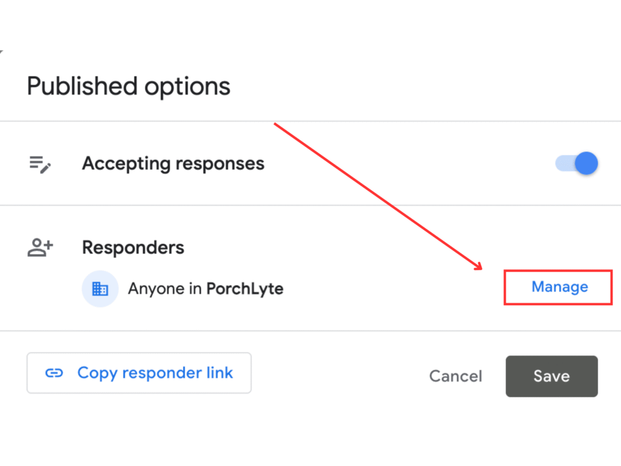Click the Published options heading
Screen dimensions: 621x466
129,86
